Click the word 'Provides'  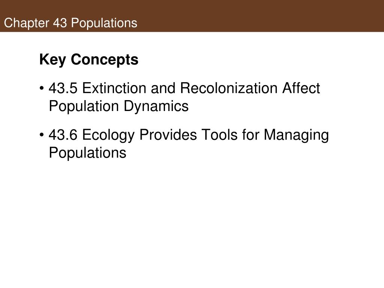click(168, 135)
